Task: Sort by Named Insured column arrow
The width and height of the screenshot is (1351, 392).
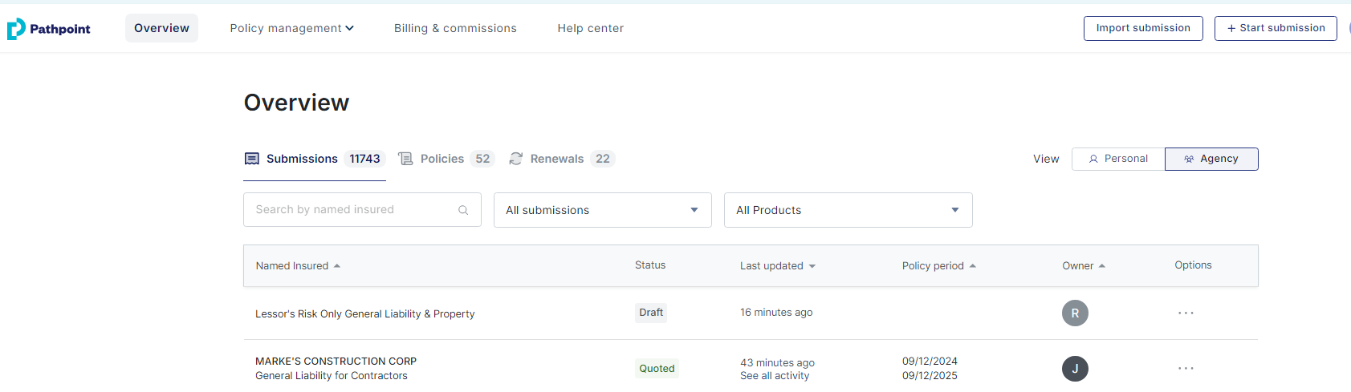Action: pyautogui.click(x=337, y=266)
